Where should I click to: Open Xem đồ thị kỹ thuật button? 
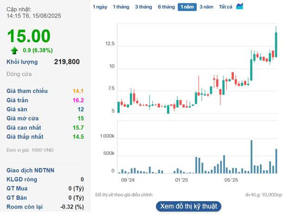point(188,206)
